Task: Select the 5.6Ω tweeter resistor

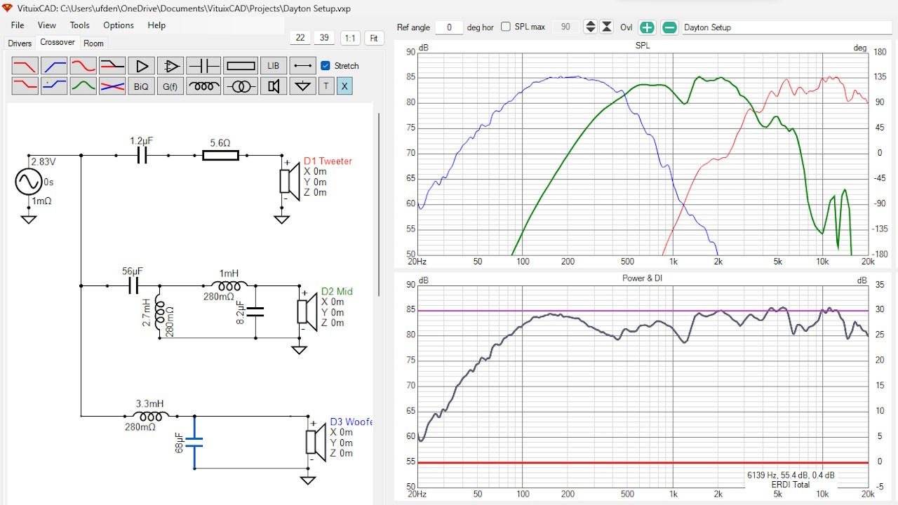Action: coord(220,156)
